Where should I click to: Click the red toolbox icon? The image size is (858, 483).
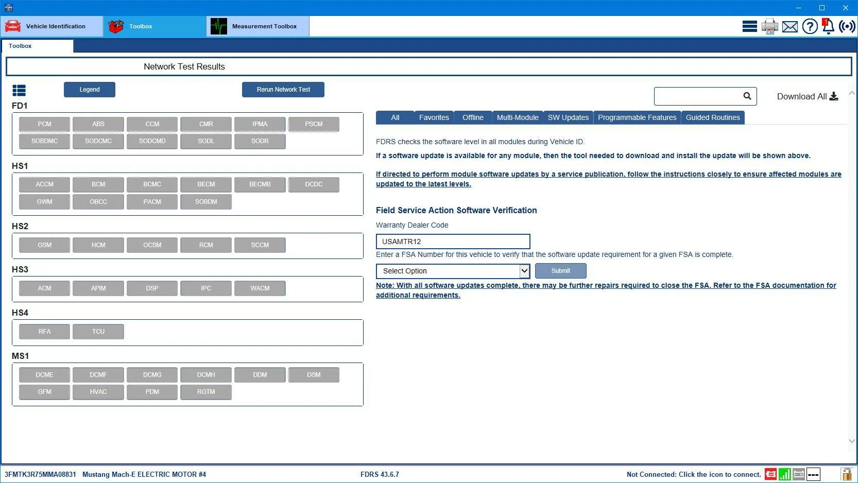point(116,26)
